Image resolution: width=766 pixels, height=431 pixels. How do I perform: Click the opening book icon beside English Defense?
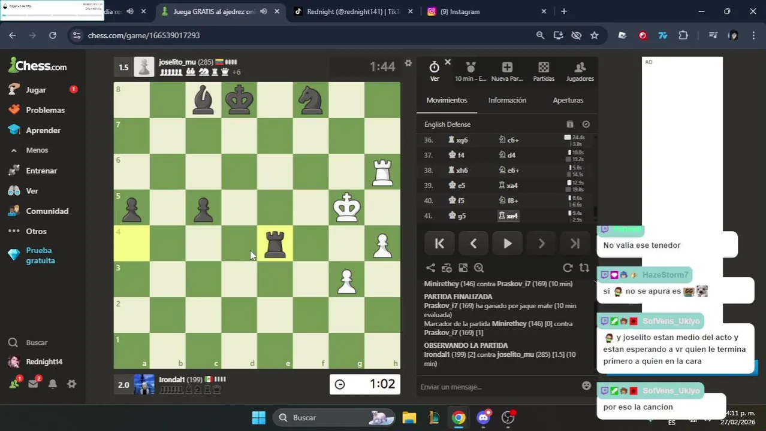[570, 125]
